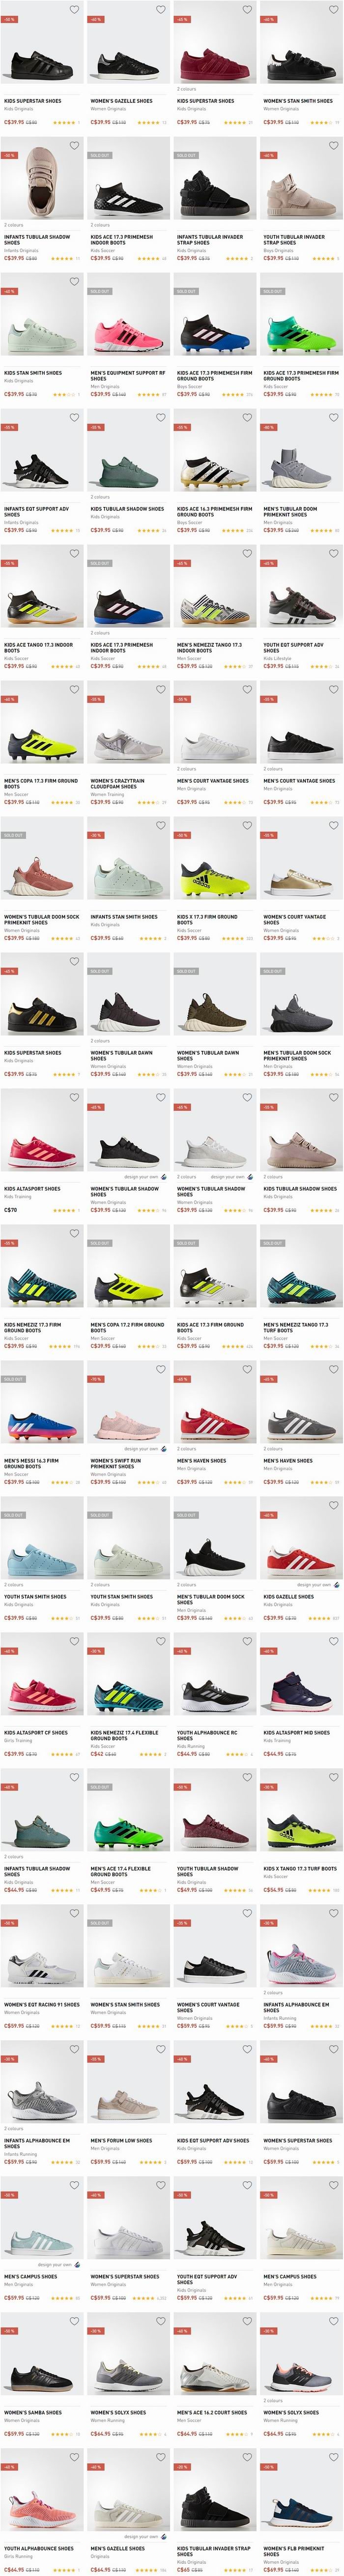Open Men's Ace 16.2 Court Shoes title link
The height and width of the screenshot is (2576, 344).
(x=212, y=2413)
